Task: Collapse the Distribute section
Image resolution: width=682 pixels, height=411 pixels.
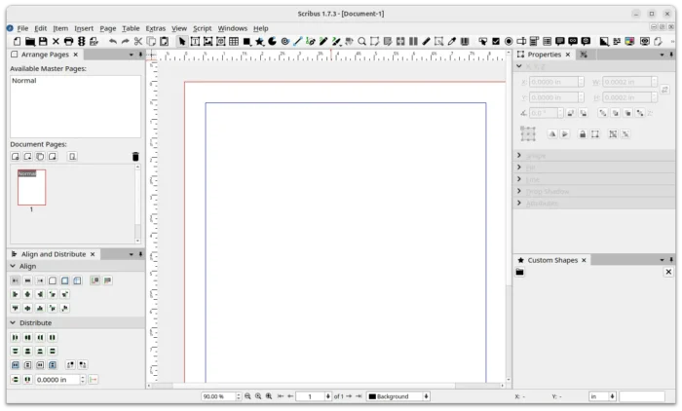Action: coord(13,322)
